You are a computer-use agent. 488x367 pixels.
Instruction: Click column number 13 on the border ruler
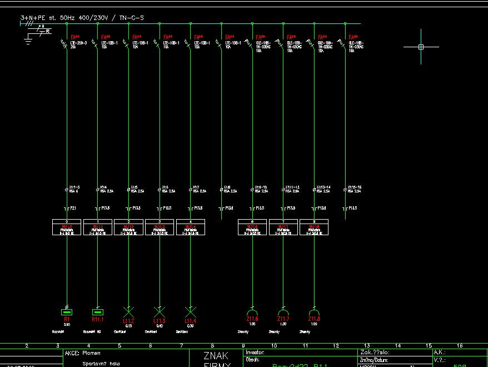[367, 345]
